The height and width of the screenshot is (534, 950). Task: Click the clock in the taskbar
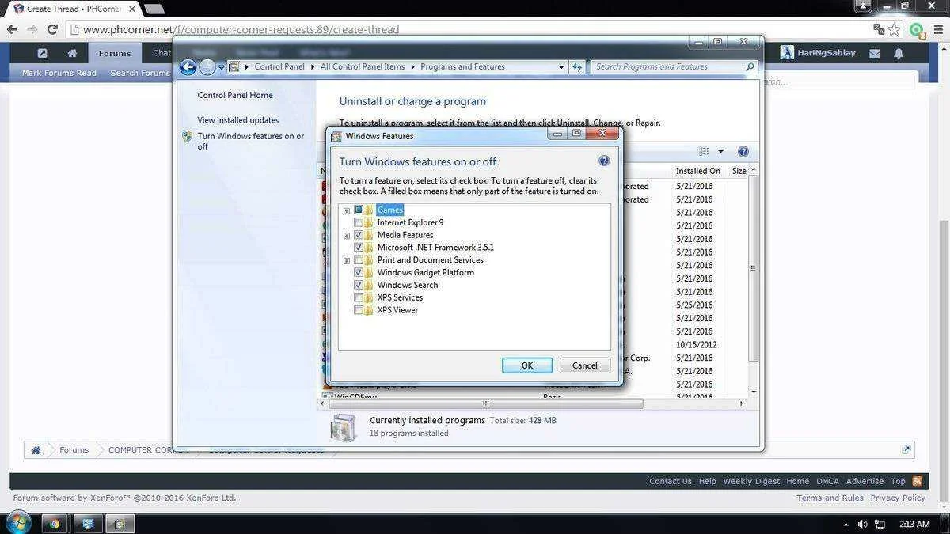[914, 524]
